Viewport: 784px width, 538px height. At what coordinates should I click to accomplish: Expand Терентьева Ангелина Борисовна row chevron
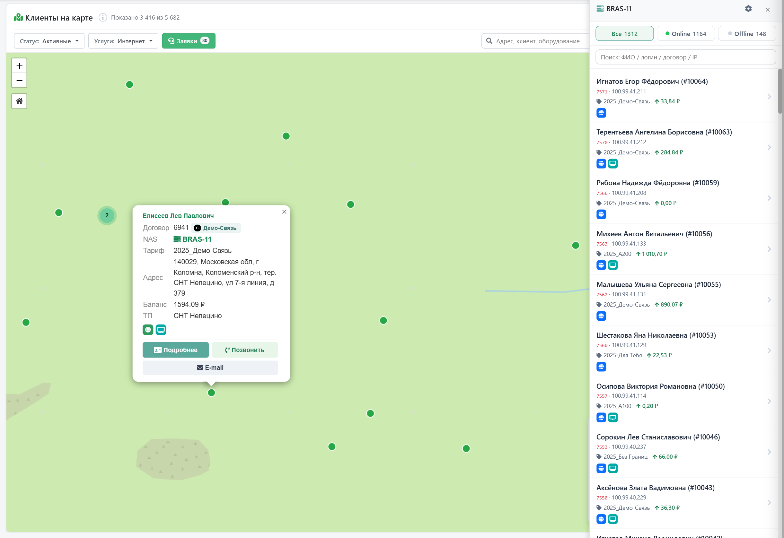click(769, 147)
